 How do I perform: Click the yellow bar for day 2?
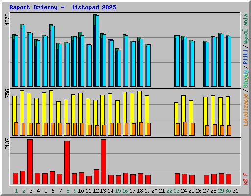[x=22, y=113]
